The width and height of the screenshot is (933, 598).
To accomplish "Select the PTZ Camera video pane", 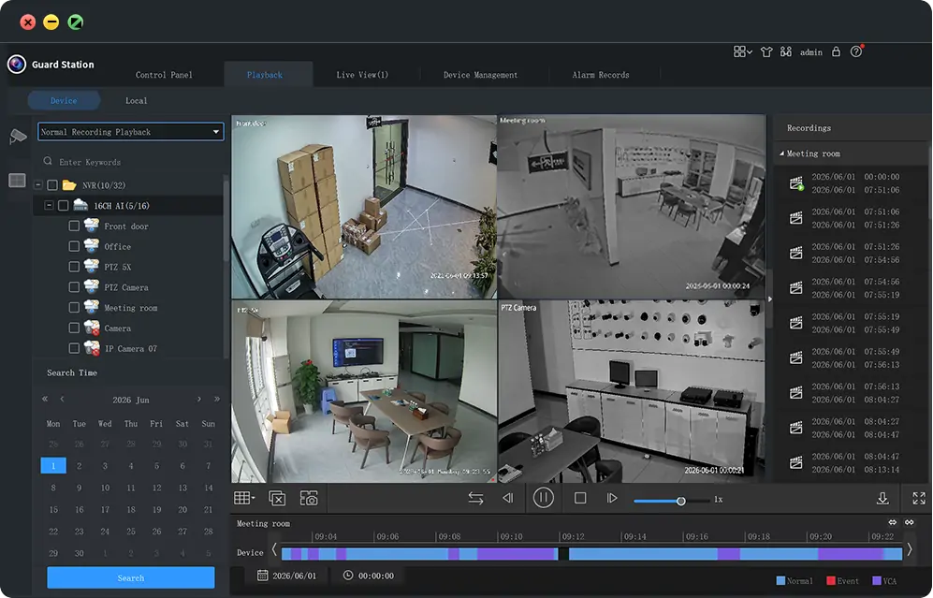I will pyautogui.click(x=632, y=391).
